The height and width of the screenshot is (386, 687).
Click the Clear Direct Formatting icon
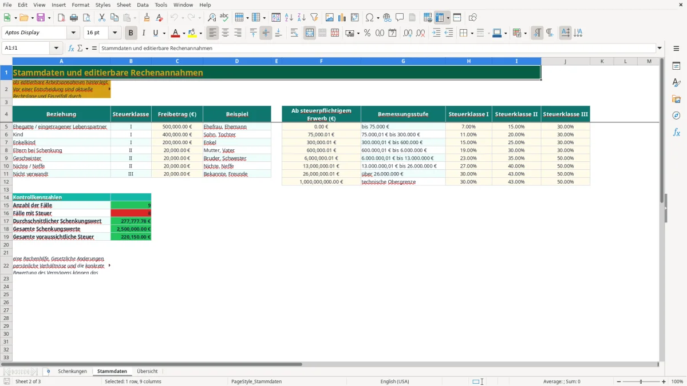[x=159, y=18]
